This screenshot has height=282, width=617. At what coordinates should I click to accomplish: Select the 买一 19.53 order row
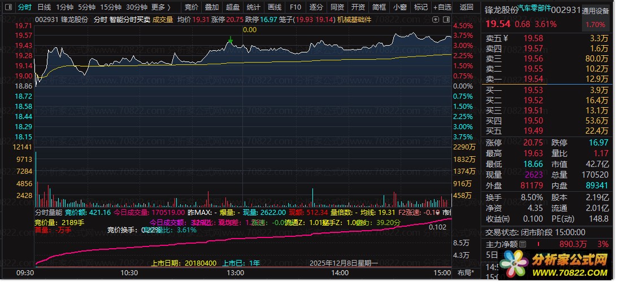pyautogui.click(x=548, y=90)
